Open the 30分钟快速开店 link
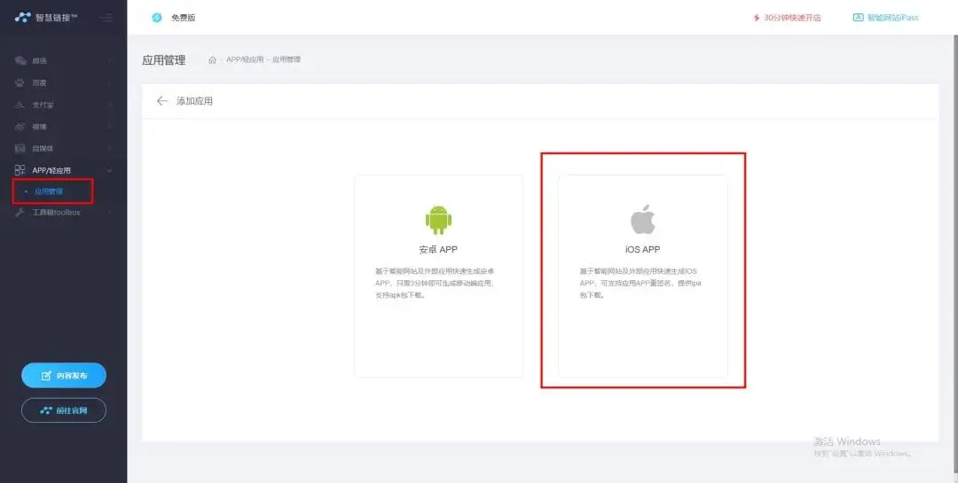Image resolution: width=958 pixels, height=483 pixels. 786,18
